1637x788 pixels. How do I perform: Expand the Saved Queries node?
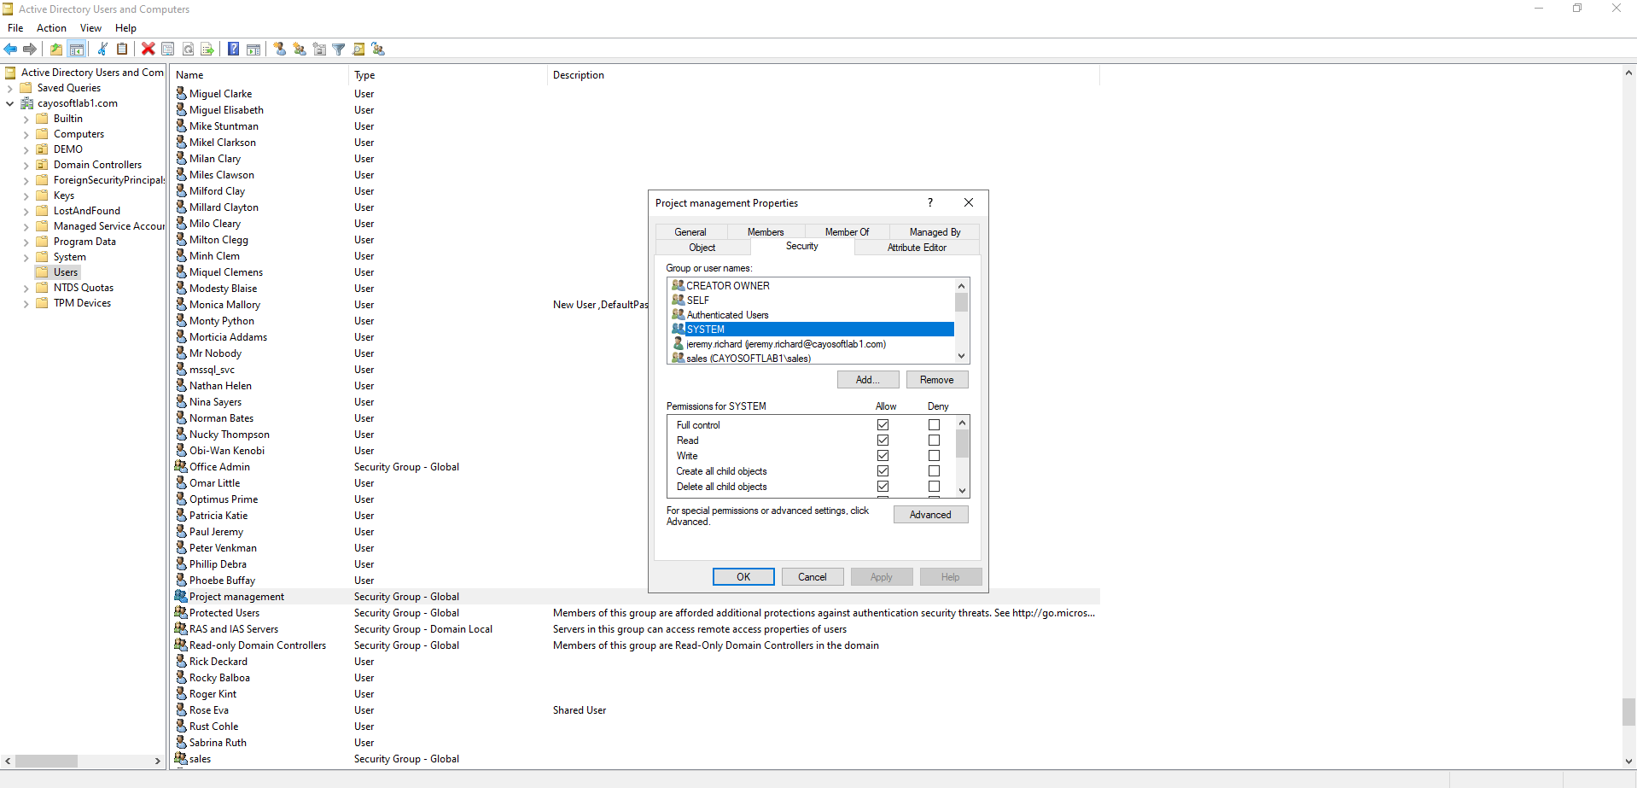(x=10, y=89)
